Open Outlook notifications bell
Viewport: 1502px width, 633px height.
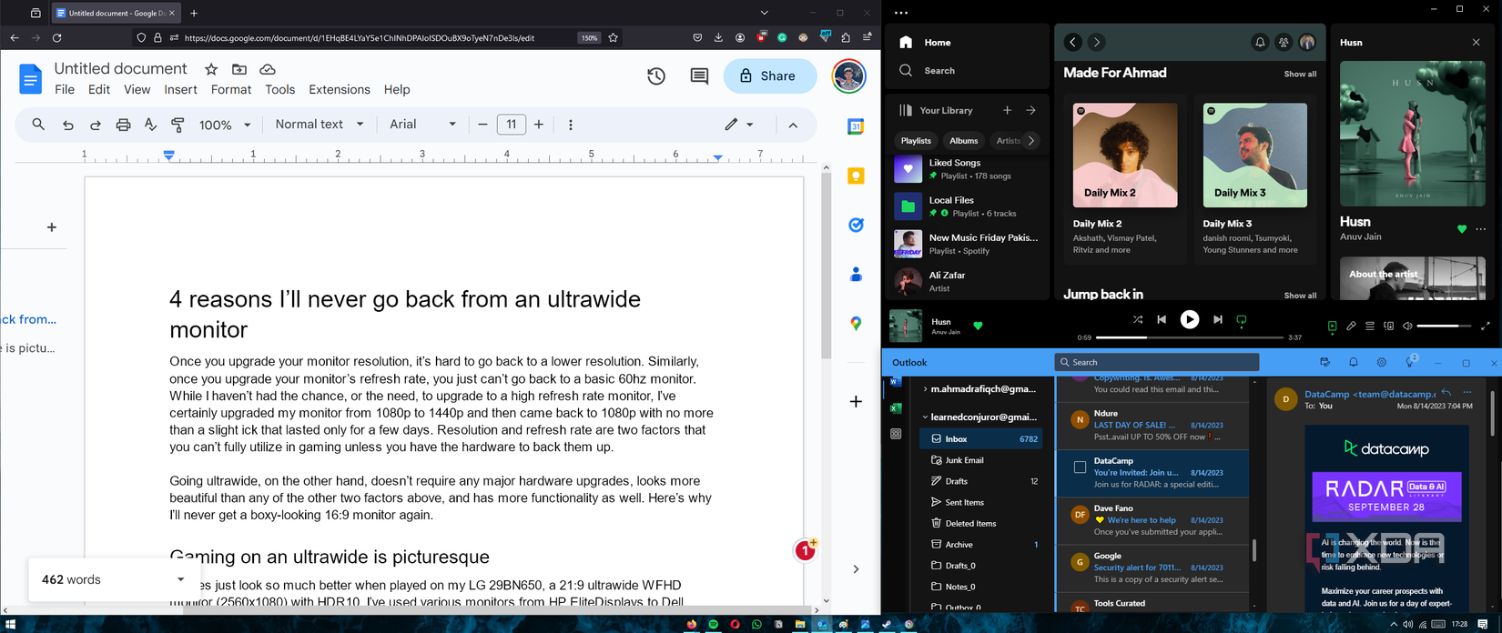click(1354, 362)
